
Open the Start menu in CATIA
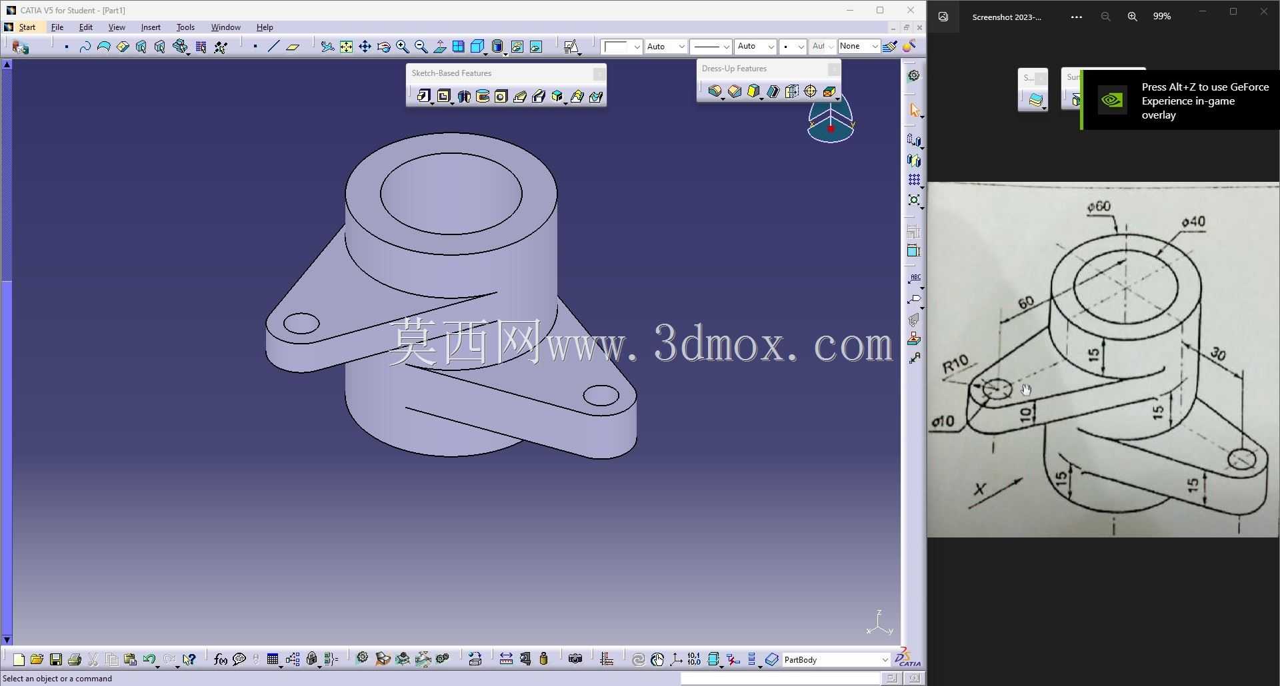coord(27,27)
